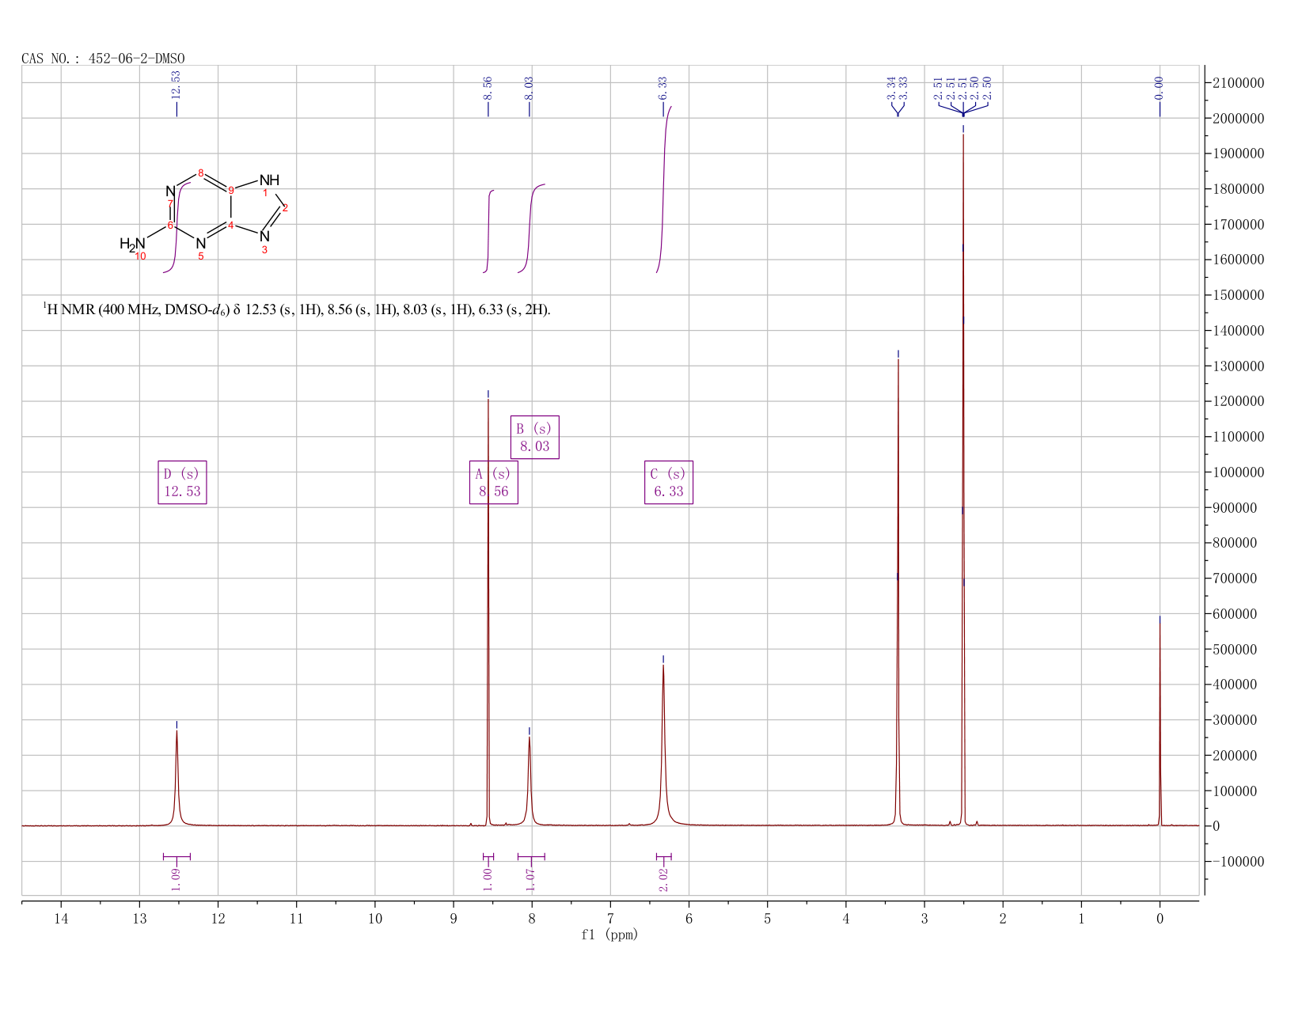The height and width of the screenshot is (1009, 1306).
Task: Click red atom number 8 in the structure
Action: (201, 173)
